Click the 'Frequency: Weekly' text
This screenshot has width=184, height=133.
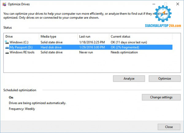22,109
